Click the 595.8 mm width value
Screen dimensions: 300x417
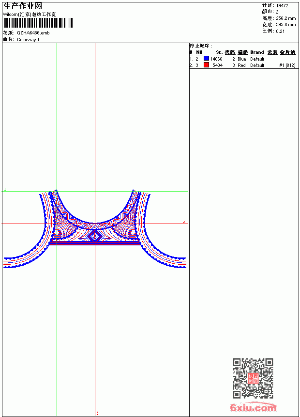(x=285, y=25)
